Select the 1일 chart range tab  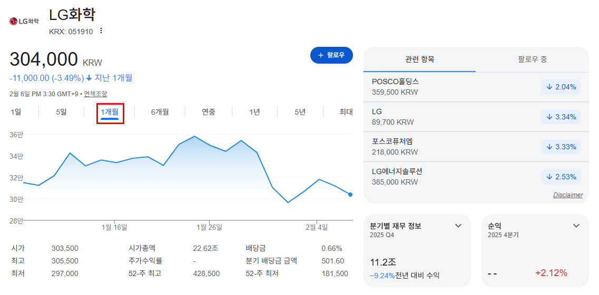click(16, 112)
